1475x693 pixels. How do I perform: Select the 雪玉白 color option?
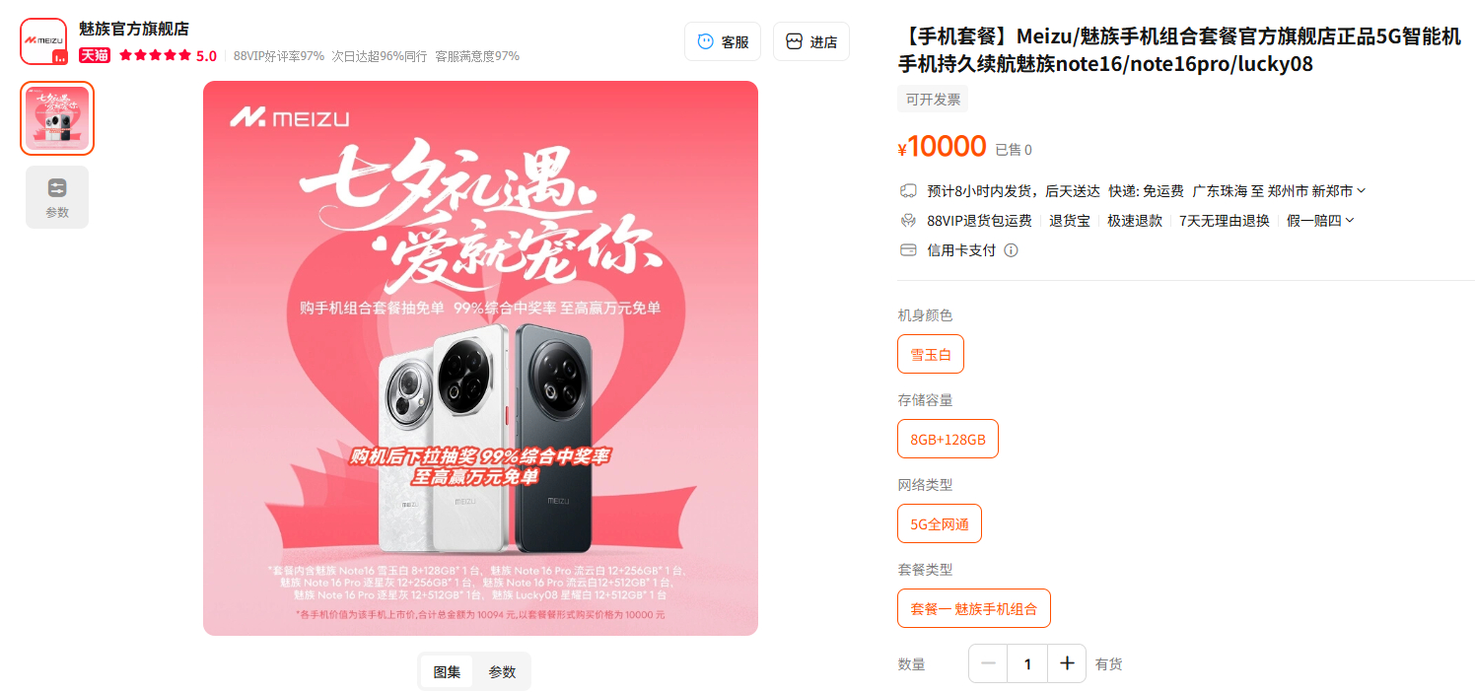coord(931,354)
